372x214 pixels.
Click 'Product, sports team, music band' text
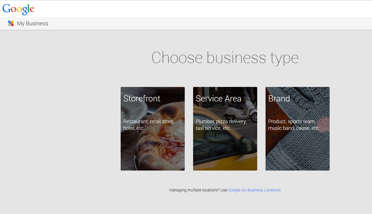[x=293, y=125]
